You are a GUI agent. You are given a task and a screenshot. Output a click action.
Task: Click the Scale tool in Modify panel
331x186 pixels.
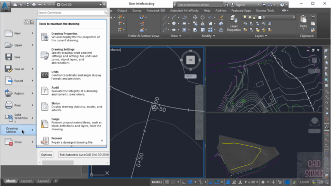(x=202, y=30)
